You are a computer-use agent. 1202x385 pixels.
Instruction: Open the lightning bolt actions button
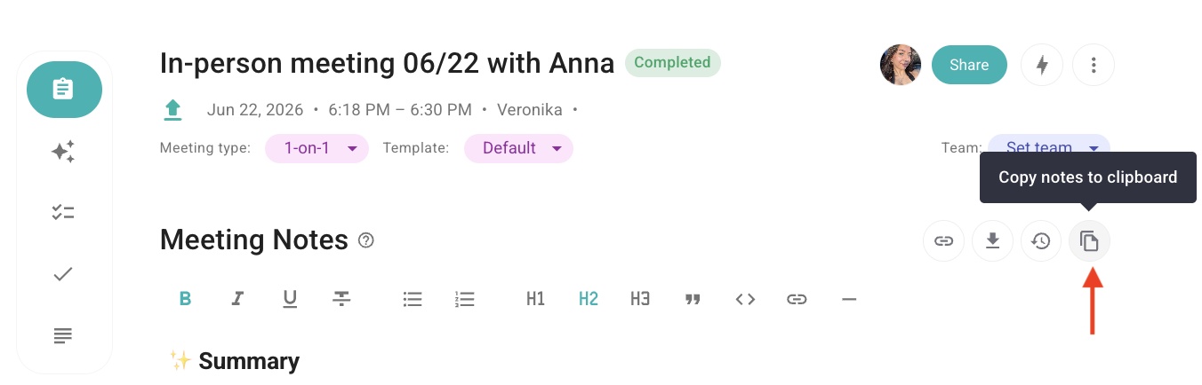pyautogui.click(x=1042, y=65)
